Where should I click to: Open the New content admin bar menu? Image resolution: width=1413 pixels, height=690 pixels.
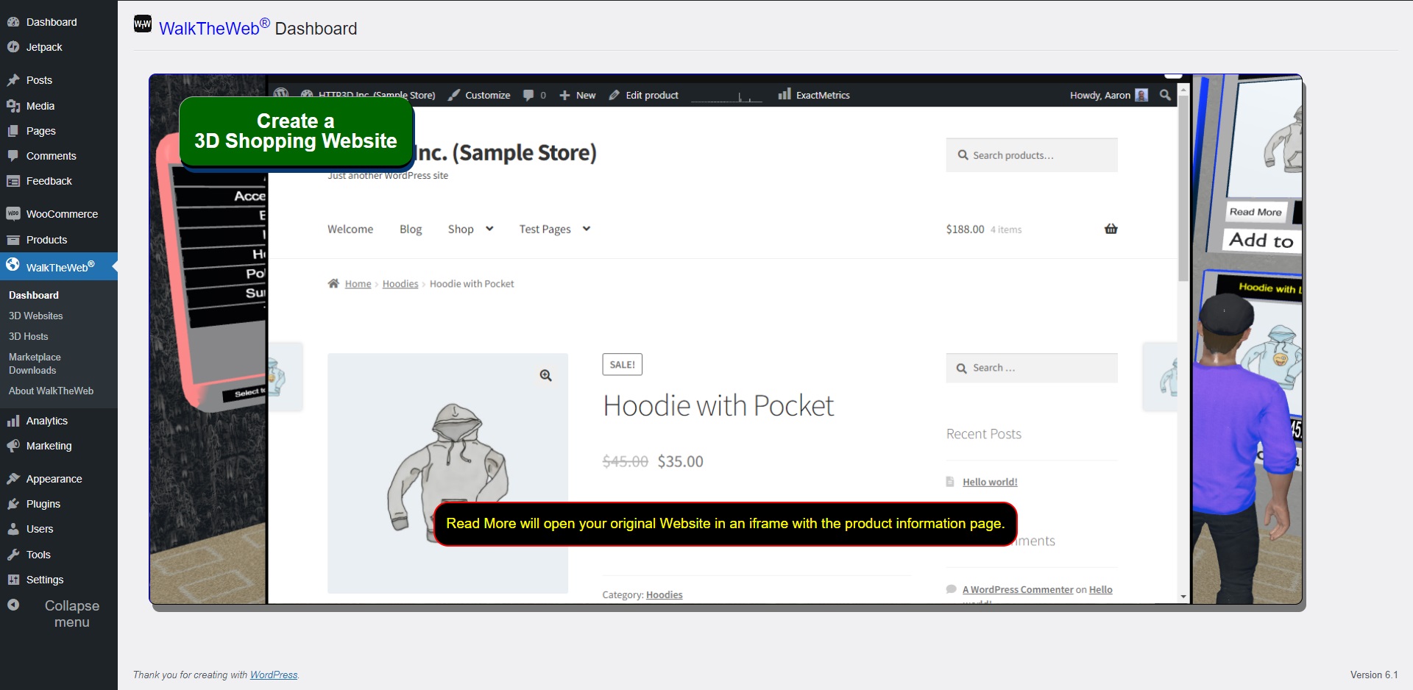click(578, 95)
